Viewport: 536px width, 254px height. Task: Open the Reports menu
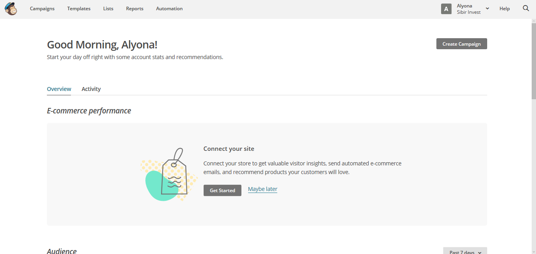(135, 8)
